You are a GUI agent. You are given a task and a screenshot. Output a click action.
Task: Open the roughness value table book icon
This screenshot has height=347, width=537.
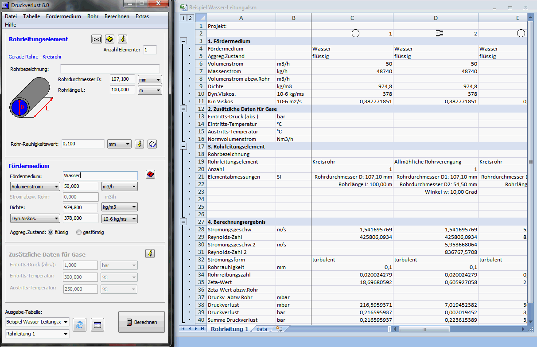[x=152, y=144]
